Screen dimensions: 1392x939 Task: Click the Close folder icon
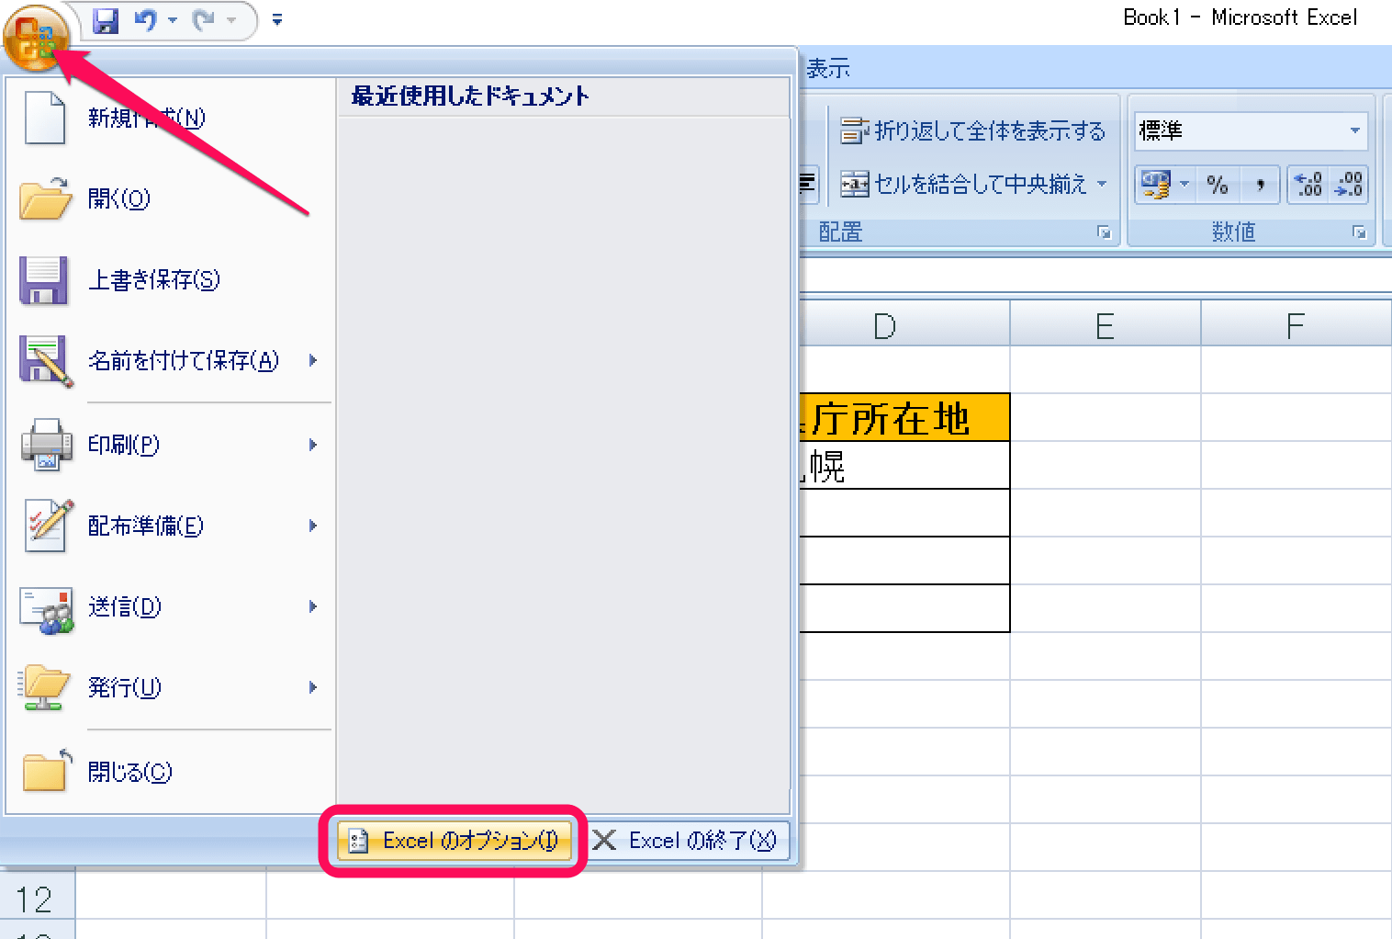point(46,770)
